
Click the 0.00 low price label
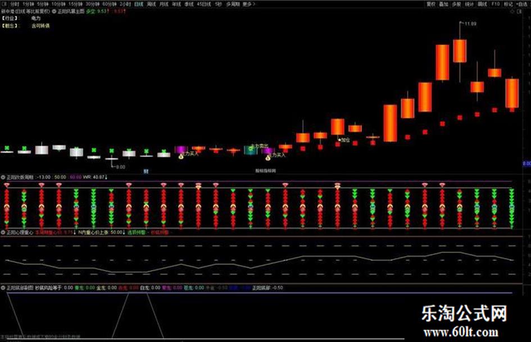120,167
